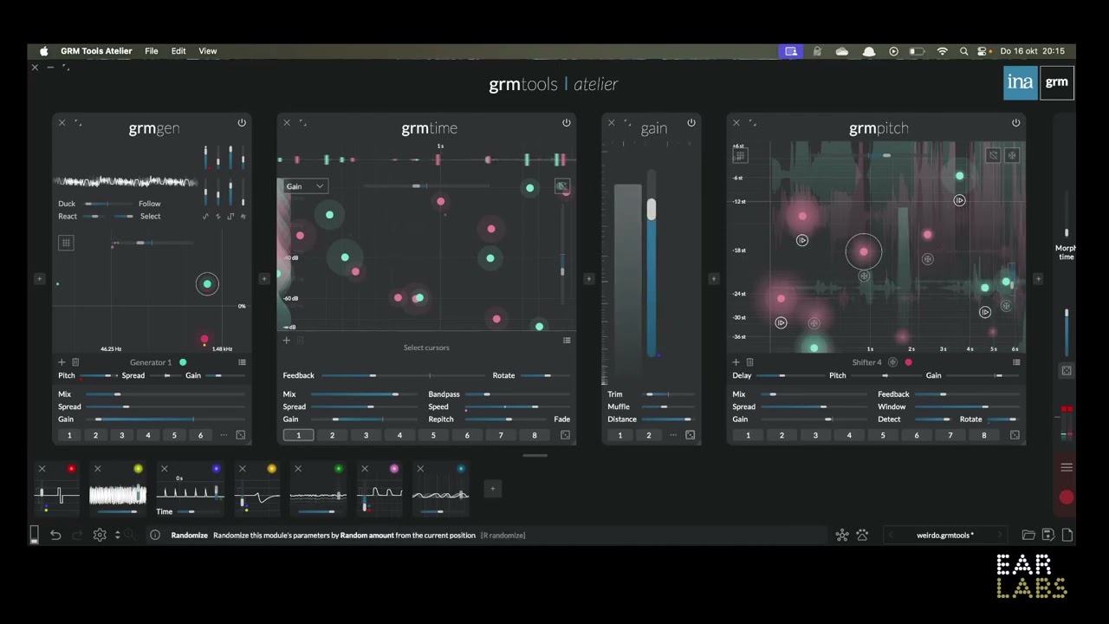1109x624 pixels.
Task: Open the View menu
Action: point(208,51)
